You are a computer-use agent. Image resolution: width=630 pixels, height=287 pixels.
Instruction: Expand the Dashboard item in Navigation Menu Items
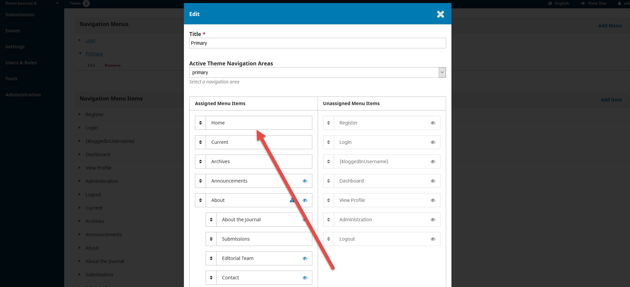pyautogui.click(x=80, y=154)
